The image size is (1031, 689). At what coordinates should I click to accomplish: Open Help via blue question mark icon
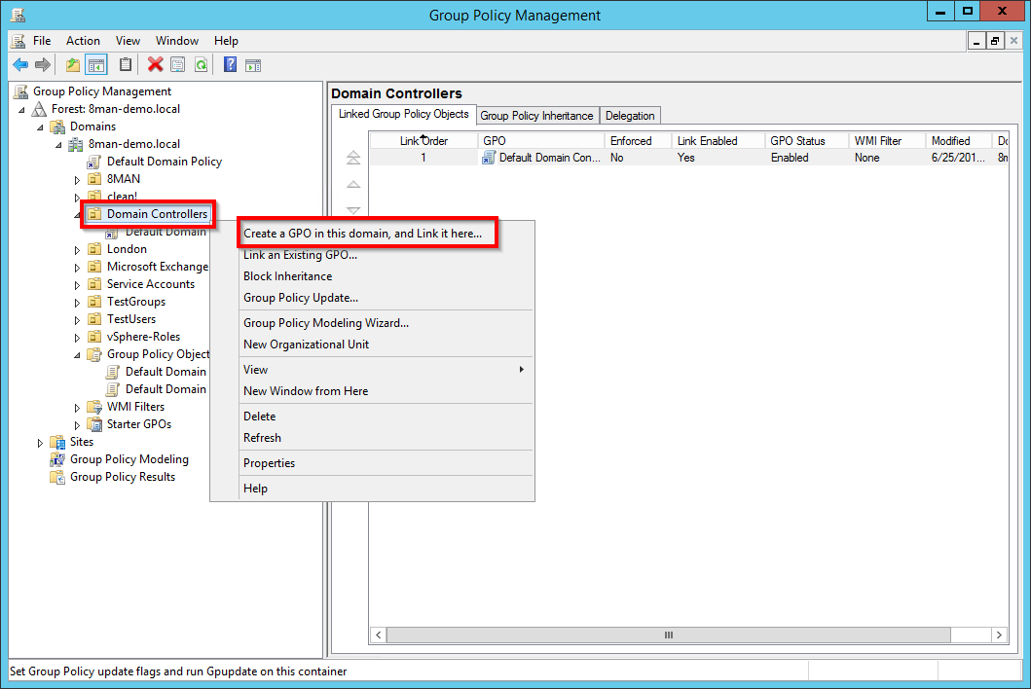pos(230,65)
